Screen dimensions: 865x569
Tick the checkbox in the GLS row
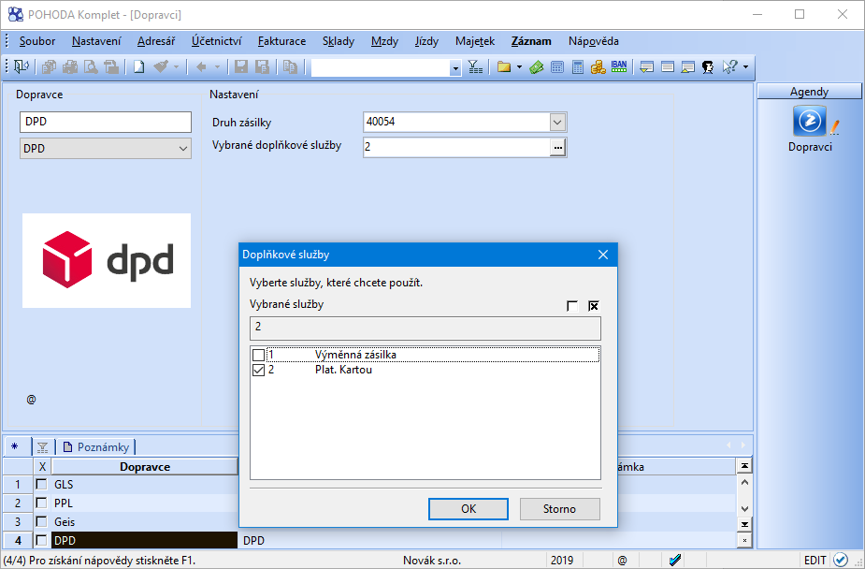point(41,485)
